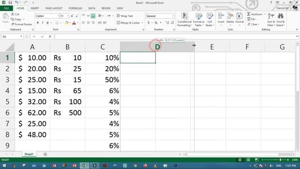Apply the red font color A
The width and height of the screenshot is (300, 169).
point(74,23)
